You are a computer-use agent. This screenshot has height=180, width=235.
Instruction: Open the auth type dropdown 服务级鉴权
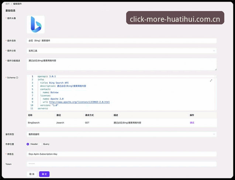tap(122, 134)
